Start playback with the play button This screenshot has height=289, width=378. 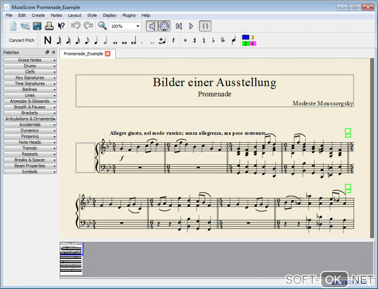tap(191, 26)
